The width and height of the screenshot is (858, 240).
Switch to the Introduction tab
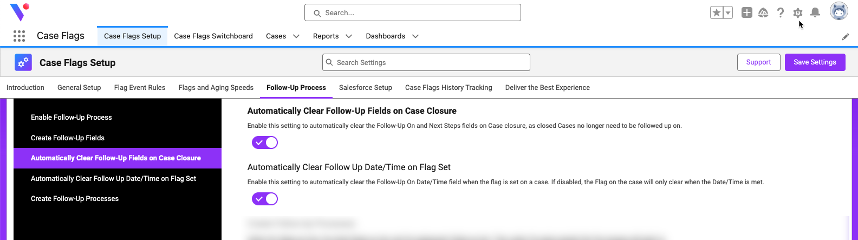[25, 88]
